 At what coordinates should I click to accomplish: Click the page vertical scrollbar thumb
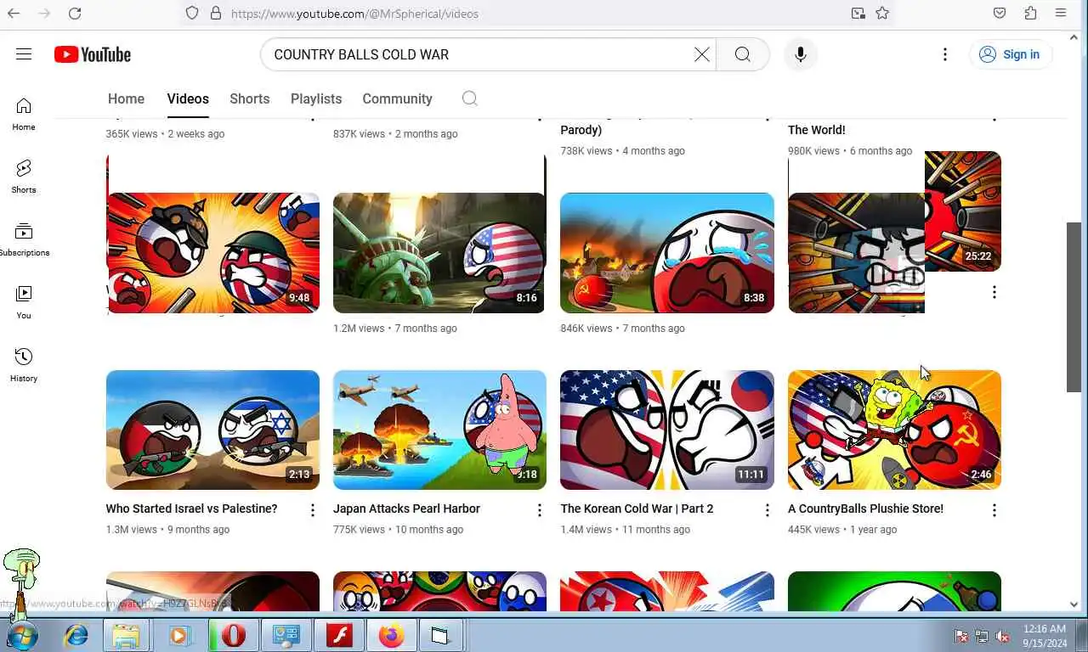1074,307
